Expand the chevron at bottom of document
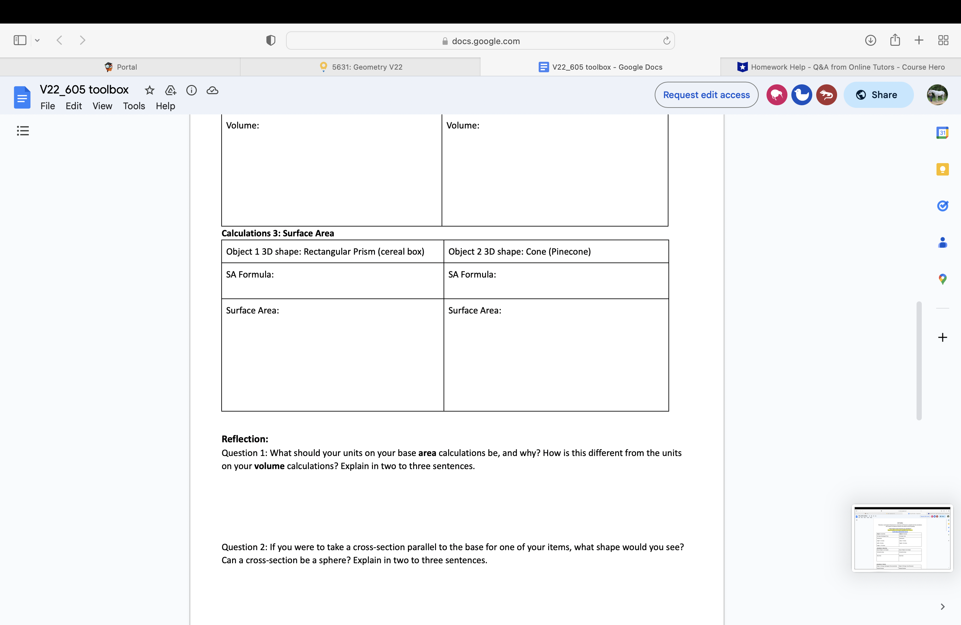 coord(942,606)
